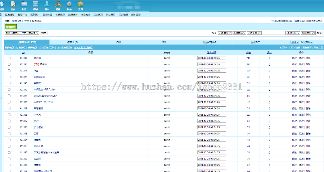This screenshot has width=324, height=172.
Task: Open the [增加采集] link
Action: [x=288, y=21]
